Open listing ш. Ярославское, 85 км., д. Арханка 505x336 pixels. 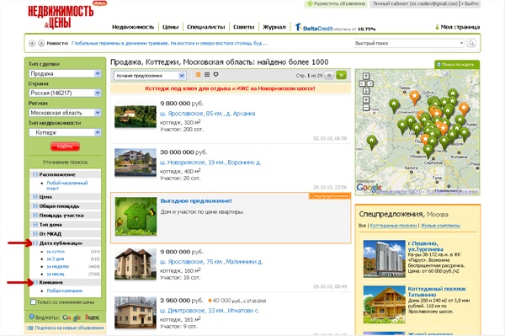coord(207,114)
